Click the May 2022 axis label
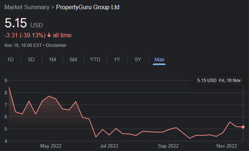The width and height of the screenshot is (249, 151). (x=51, y=146)
